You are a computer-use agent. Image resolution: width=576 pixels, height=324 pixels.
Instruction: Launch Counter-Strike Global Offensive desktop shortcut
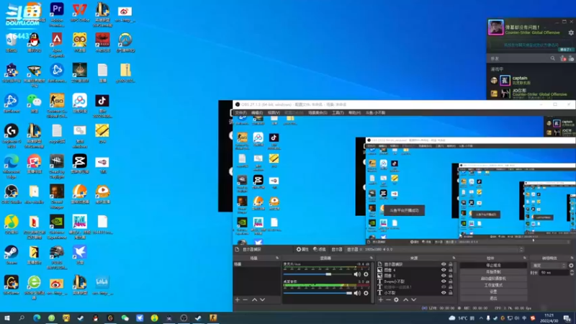click(57, 106)
